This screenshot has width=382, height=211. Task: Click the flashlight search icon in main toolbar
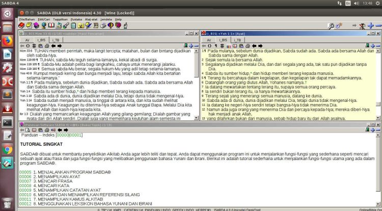click(66, 25)
